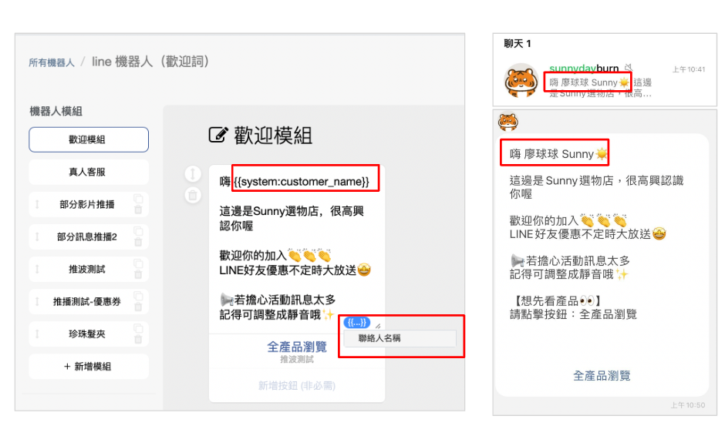This screenshot has height=426, width=725.
Task: Click the 全產品瀏覽 button in the editor card
Action: pos(297,351)
